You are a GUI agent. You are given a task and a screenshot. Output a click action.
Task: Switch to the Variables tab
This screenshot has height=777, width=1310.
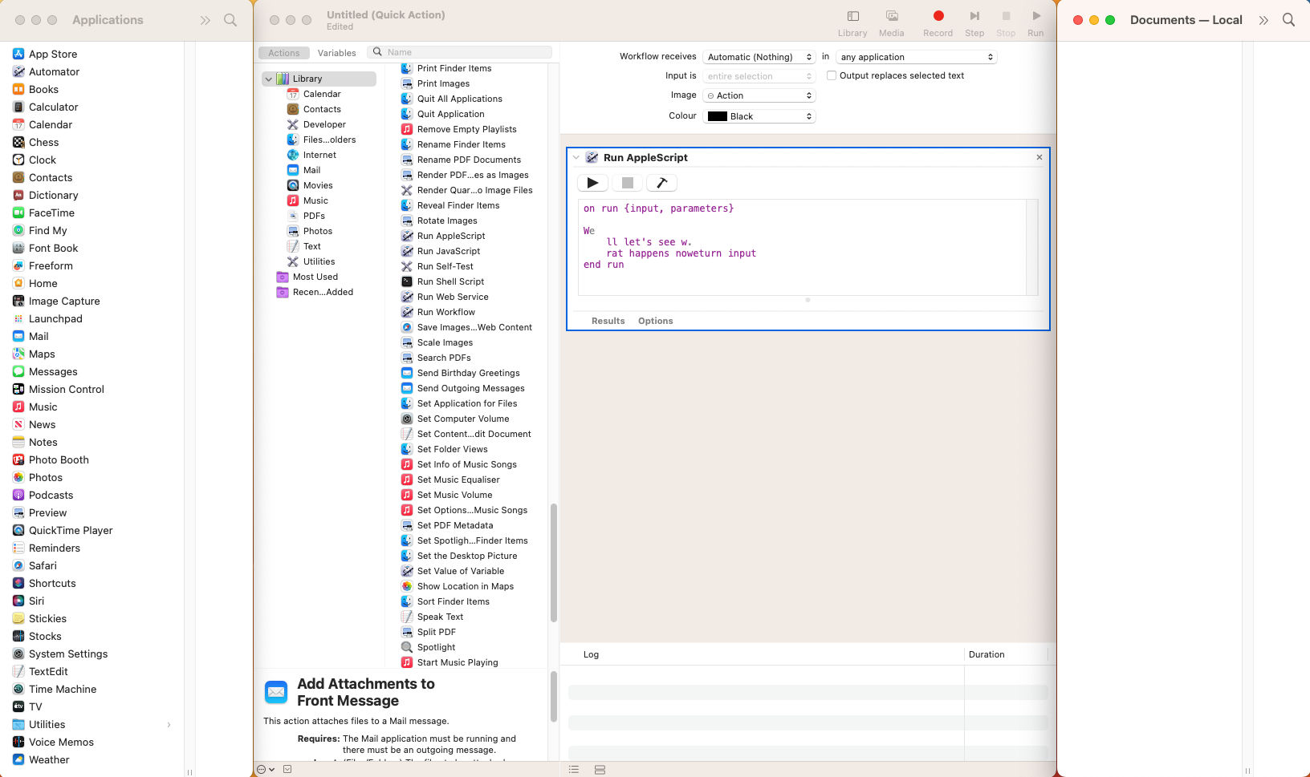click(x=336, y=53)
